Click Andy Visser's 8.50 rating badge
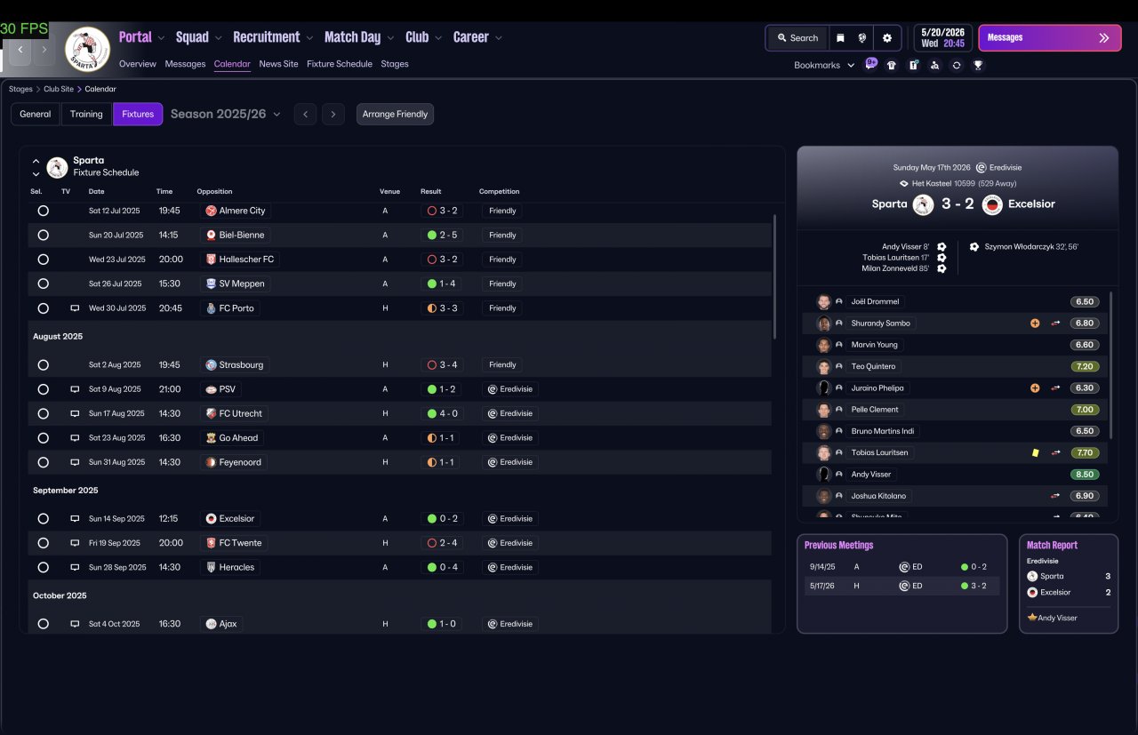 coord(1085,475)
